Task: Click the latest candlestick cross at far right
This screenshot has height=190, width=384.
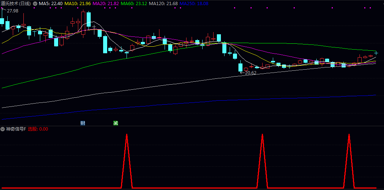Action: pyautogui.click(x=376, y=53)
